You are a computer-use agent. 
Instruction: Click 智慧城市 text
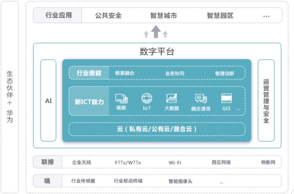coord(163,15)
